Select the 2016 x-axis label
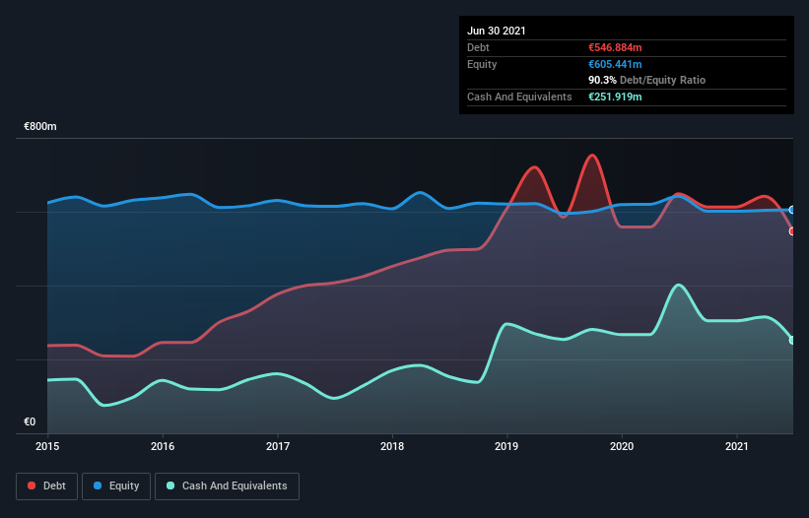This screenshot has width=809, height=518. (x=163, y=446)
